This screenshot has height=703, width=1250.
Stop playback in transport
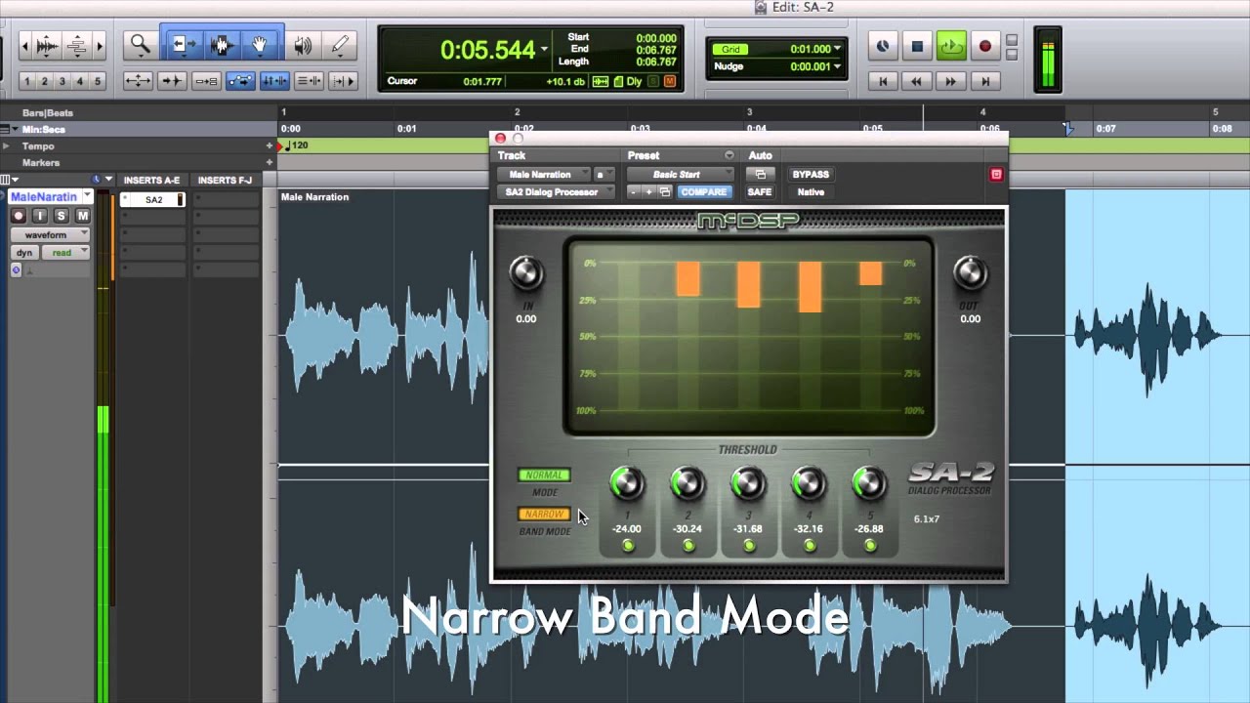[917, 46]
